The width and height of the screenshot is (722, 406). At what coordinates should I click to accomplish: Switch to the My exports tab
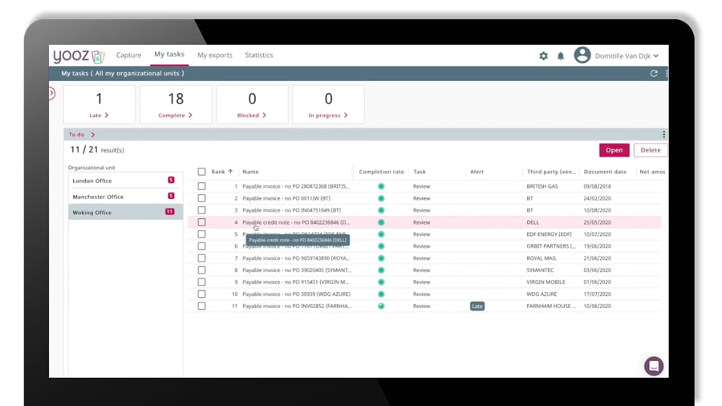(x=214, y=55)
